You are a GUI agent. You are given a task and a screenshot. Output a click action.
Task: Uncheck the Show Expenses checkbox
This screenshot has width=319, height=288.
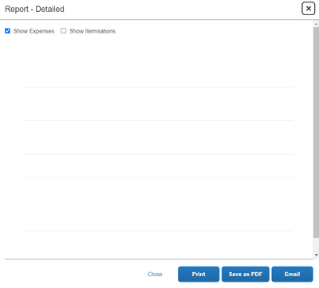(7, 31)
